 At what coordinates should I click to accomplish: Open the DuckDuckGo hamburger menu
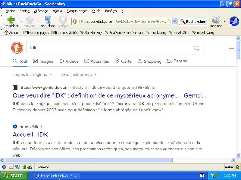231,49
